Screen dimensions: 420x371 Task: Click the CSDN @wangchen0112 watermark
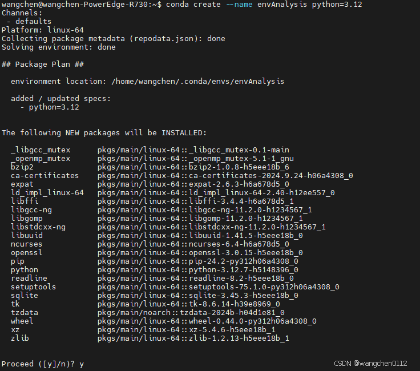coord(370,364)
